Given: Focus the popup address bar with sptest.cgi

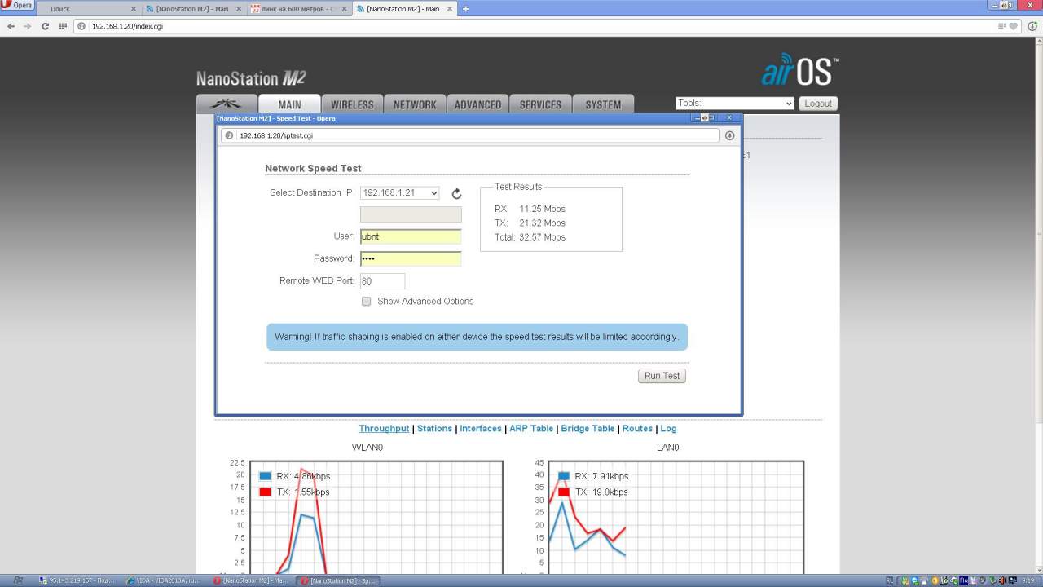Looking at the screenshot, I should [x=469, y=135].
